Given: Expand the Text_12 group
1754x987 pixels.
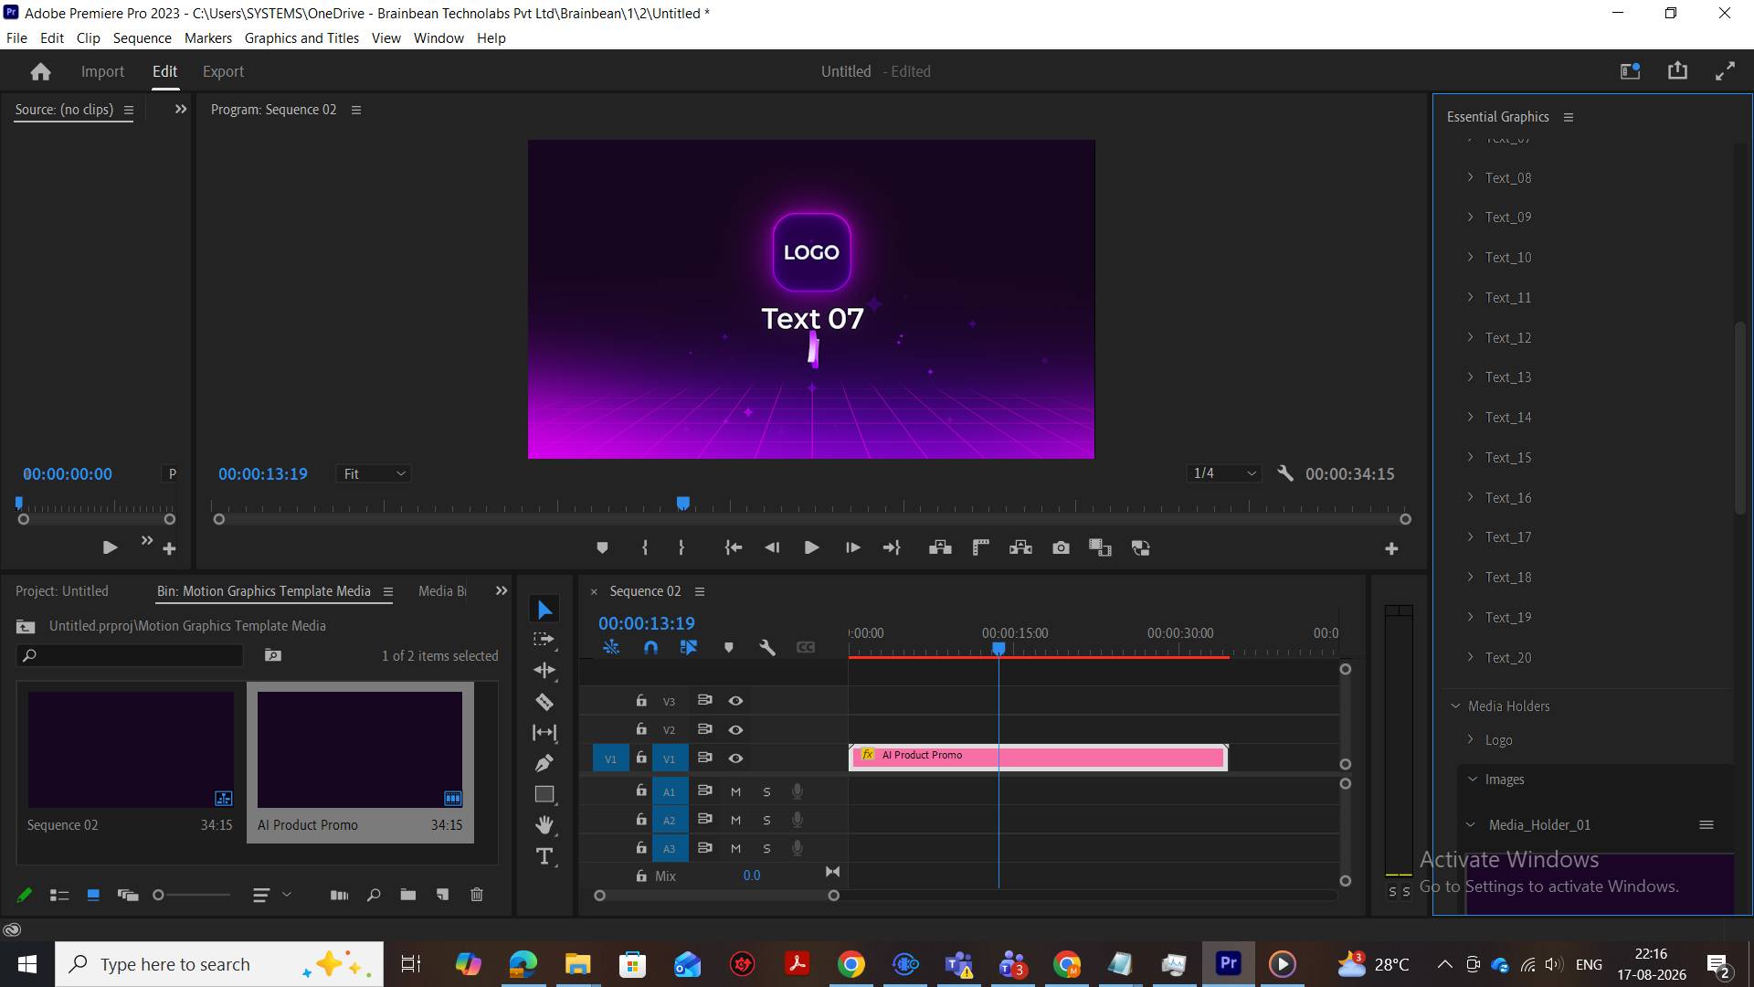Looking at the screenshot, I should (1470, 337).
